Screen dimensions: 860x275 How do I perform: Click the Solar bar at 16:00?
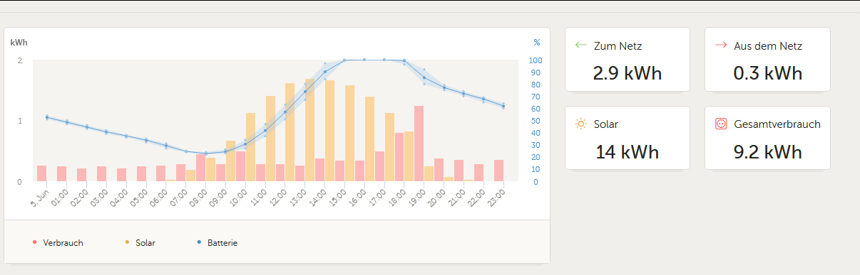[369, 139]
